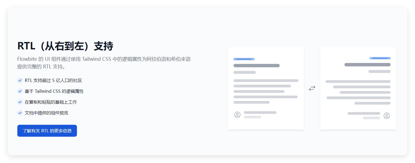415x163 pixels.
Task: Click the check icon beside "在复制和粘贴的基础上工作"
Action: 20,102
